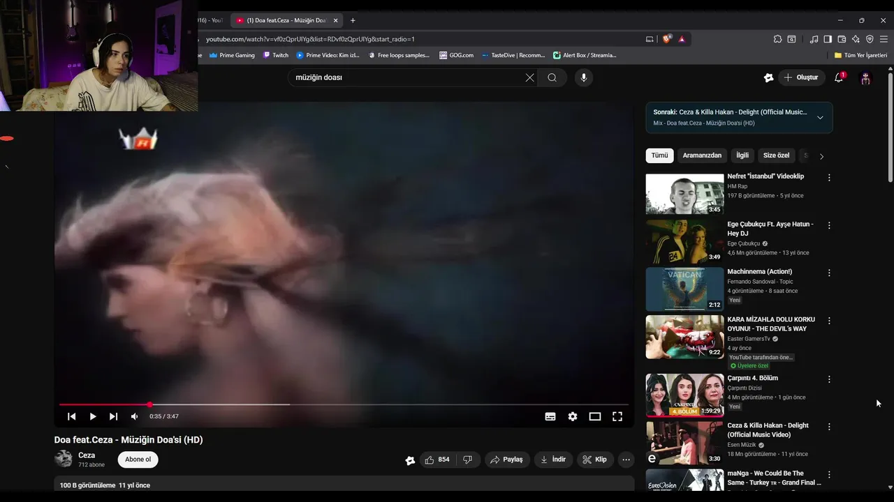Screen dimensions: 894x502
Task: Select the Tümü filter chip
Action: point(659,155)
